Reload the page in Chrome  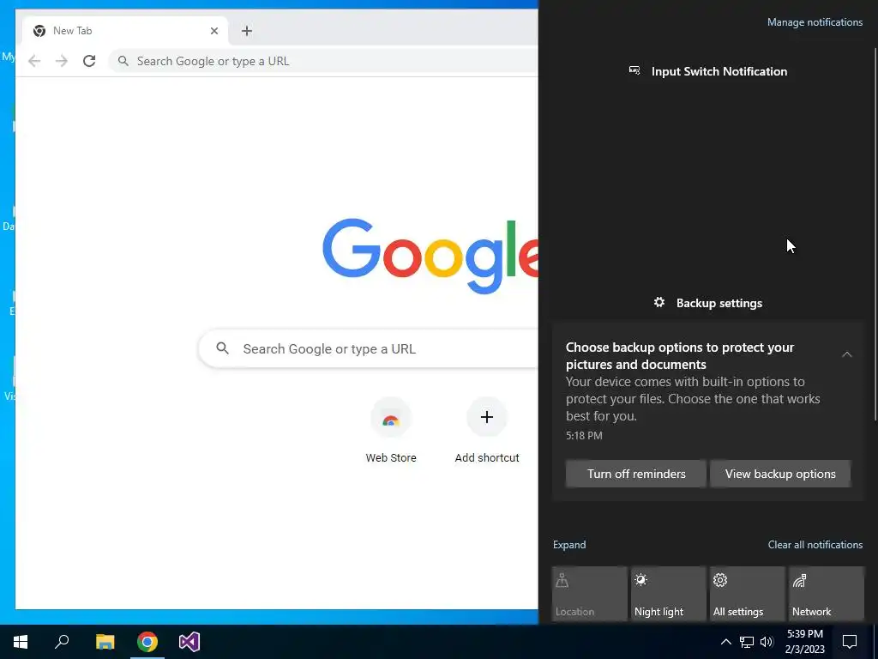pos(89,61)
